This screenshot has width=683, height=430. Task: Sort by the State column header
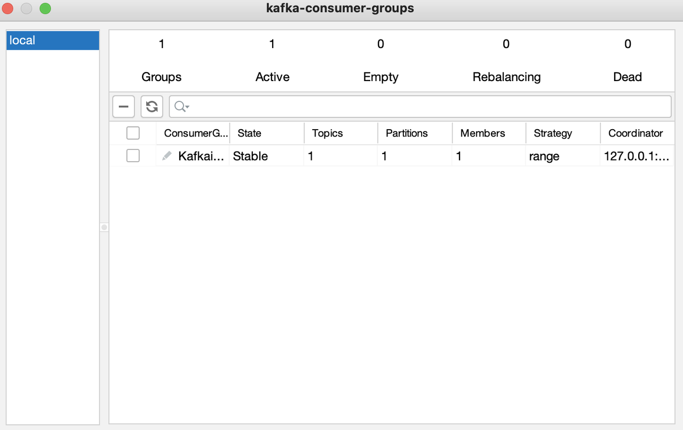pyautogui.click(x=249, y=133)
